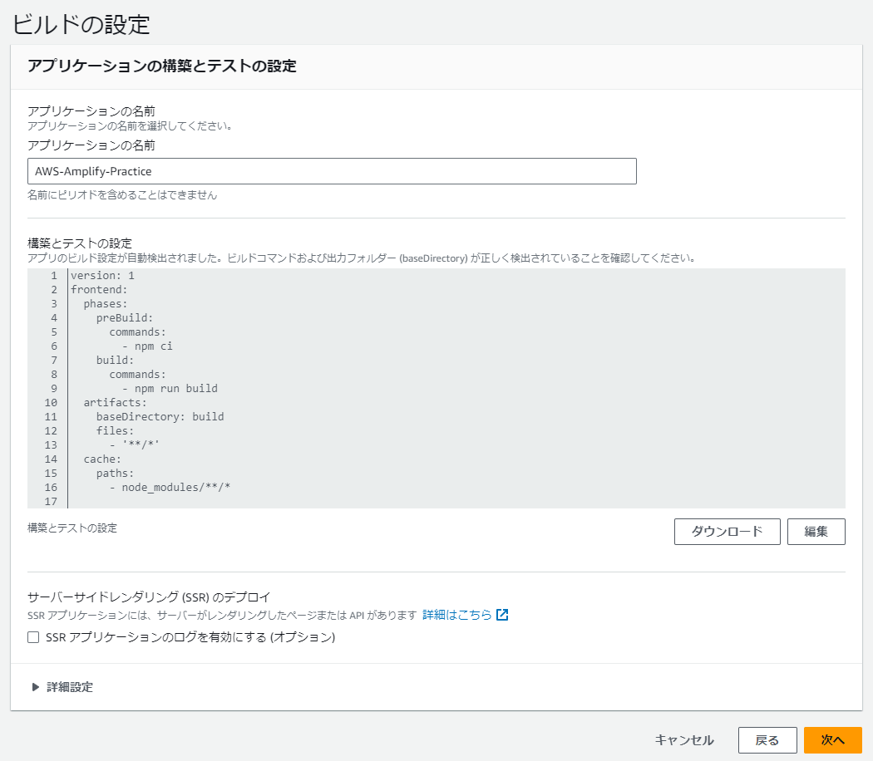Viewport: 873px width, 761px height.
Task: Click the 'frontend:' line in the code
Action: click(x=99, y=290)
